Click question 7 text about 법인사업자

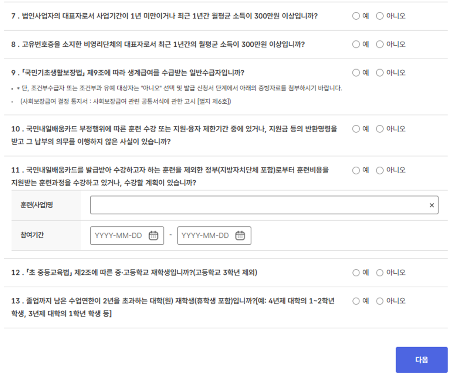(x=164, y=16)
